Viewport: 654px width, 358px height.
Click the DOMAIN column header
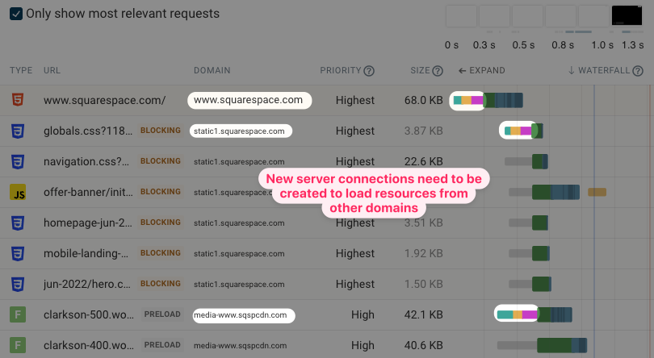click(x=212, y=70)
